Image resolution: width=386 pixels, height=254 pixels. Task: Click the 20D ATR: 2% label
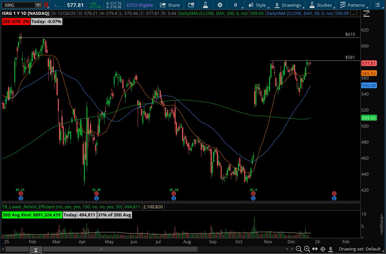[x=16, y=21]
